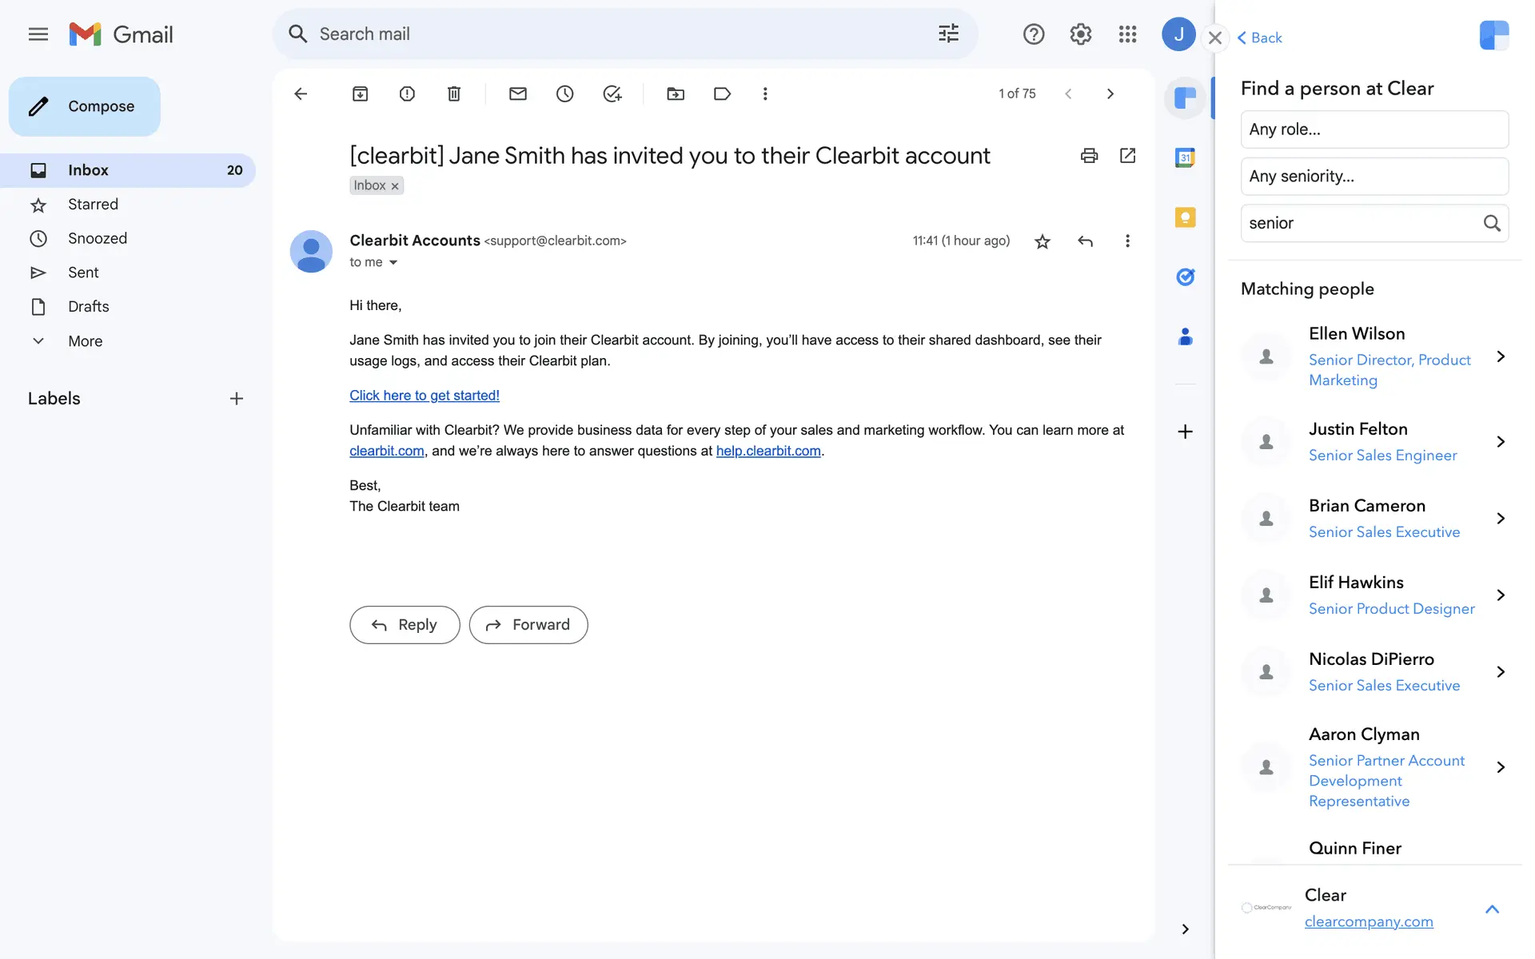Report spam using the exclamation icon
The width and height of the screenshot is (1535, 959).
coord(407,94)
